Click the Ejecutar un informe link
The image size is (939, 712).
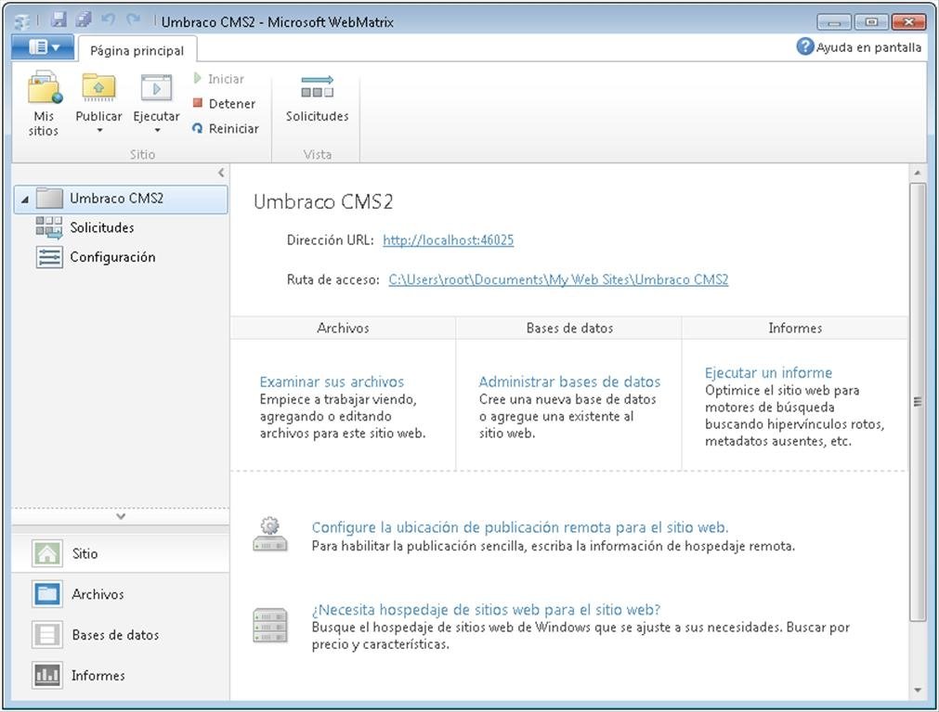[768, 373]
